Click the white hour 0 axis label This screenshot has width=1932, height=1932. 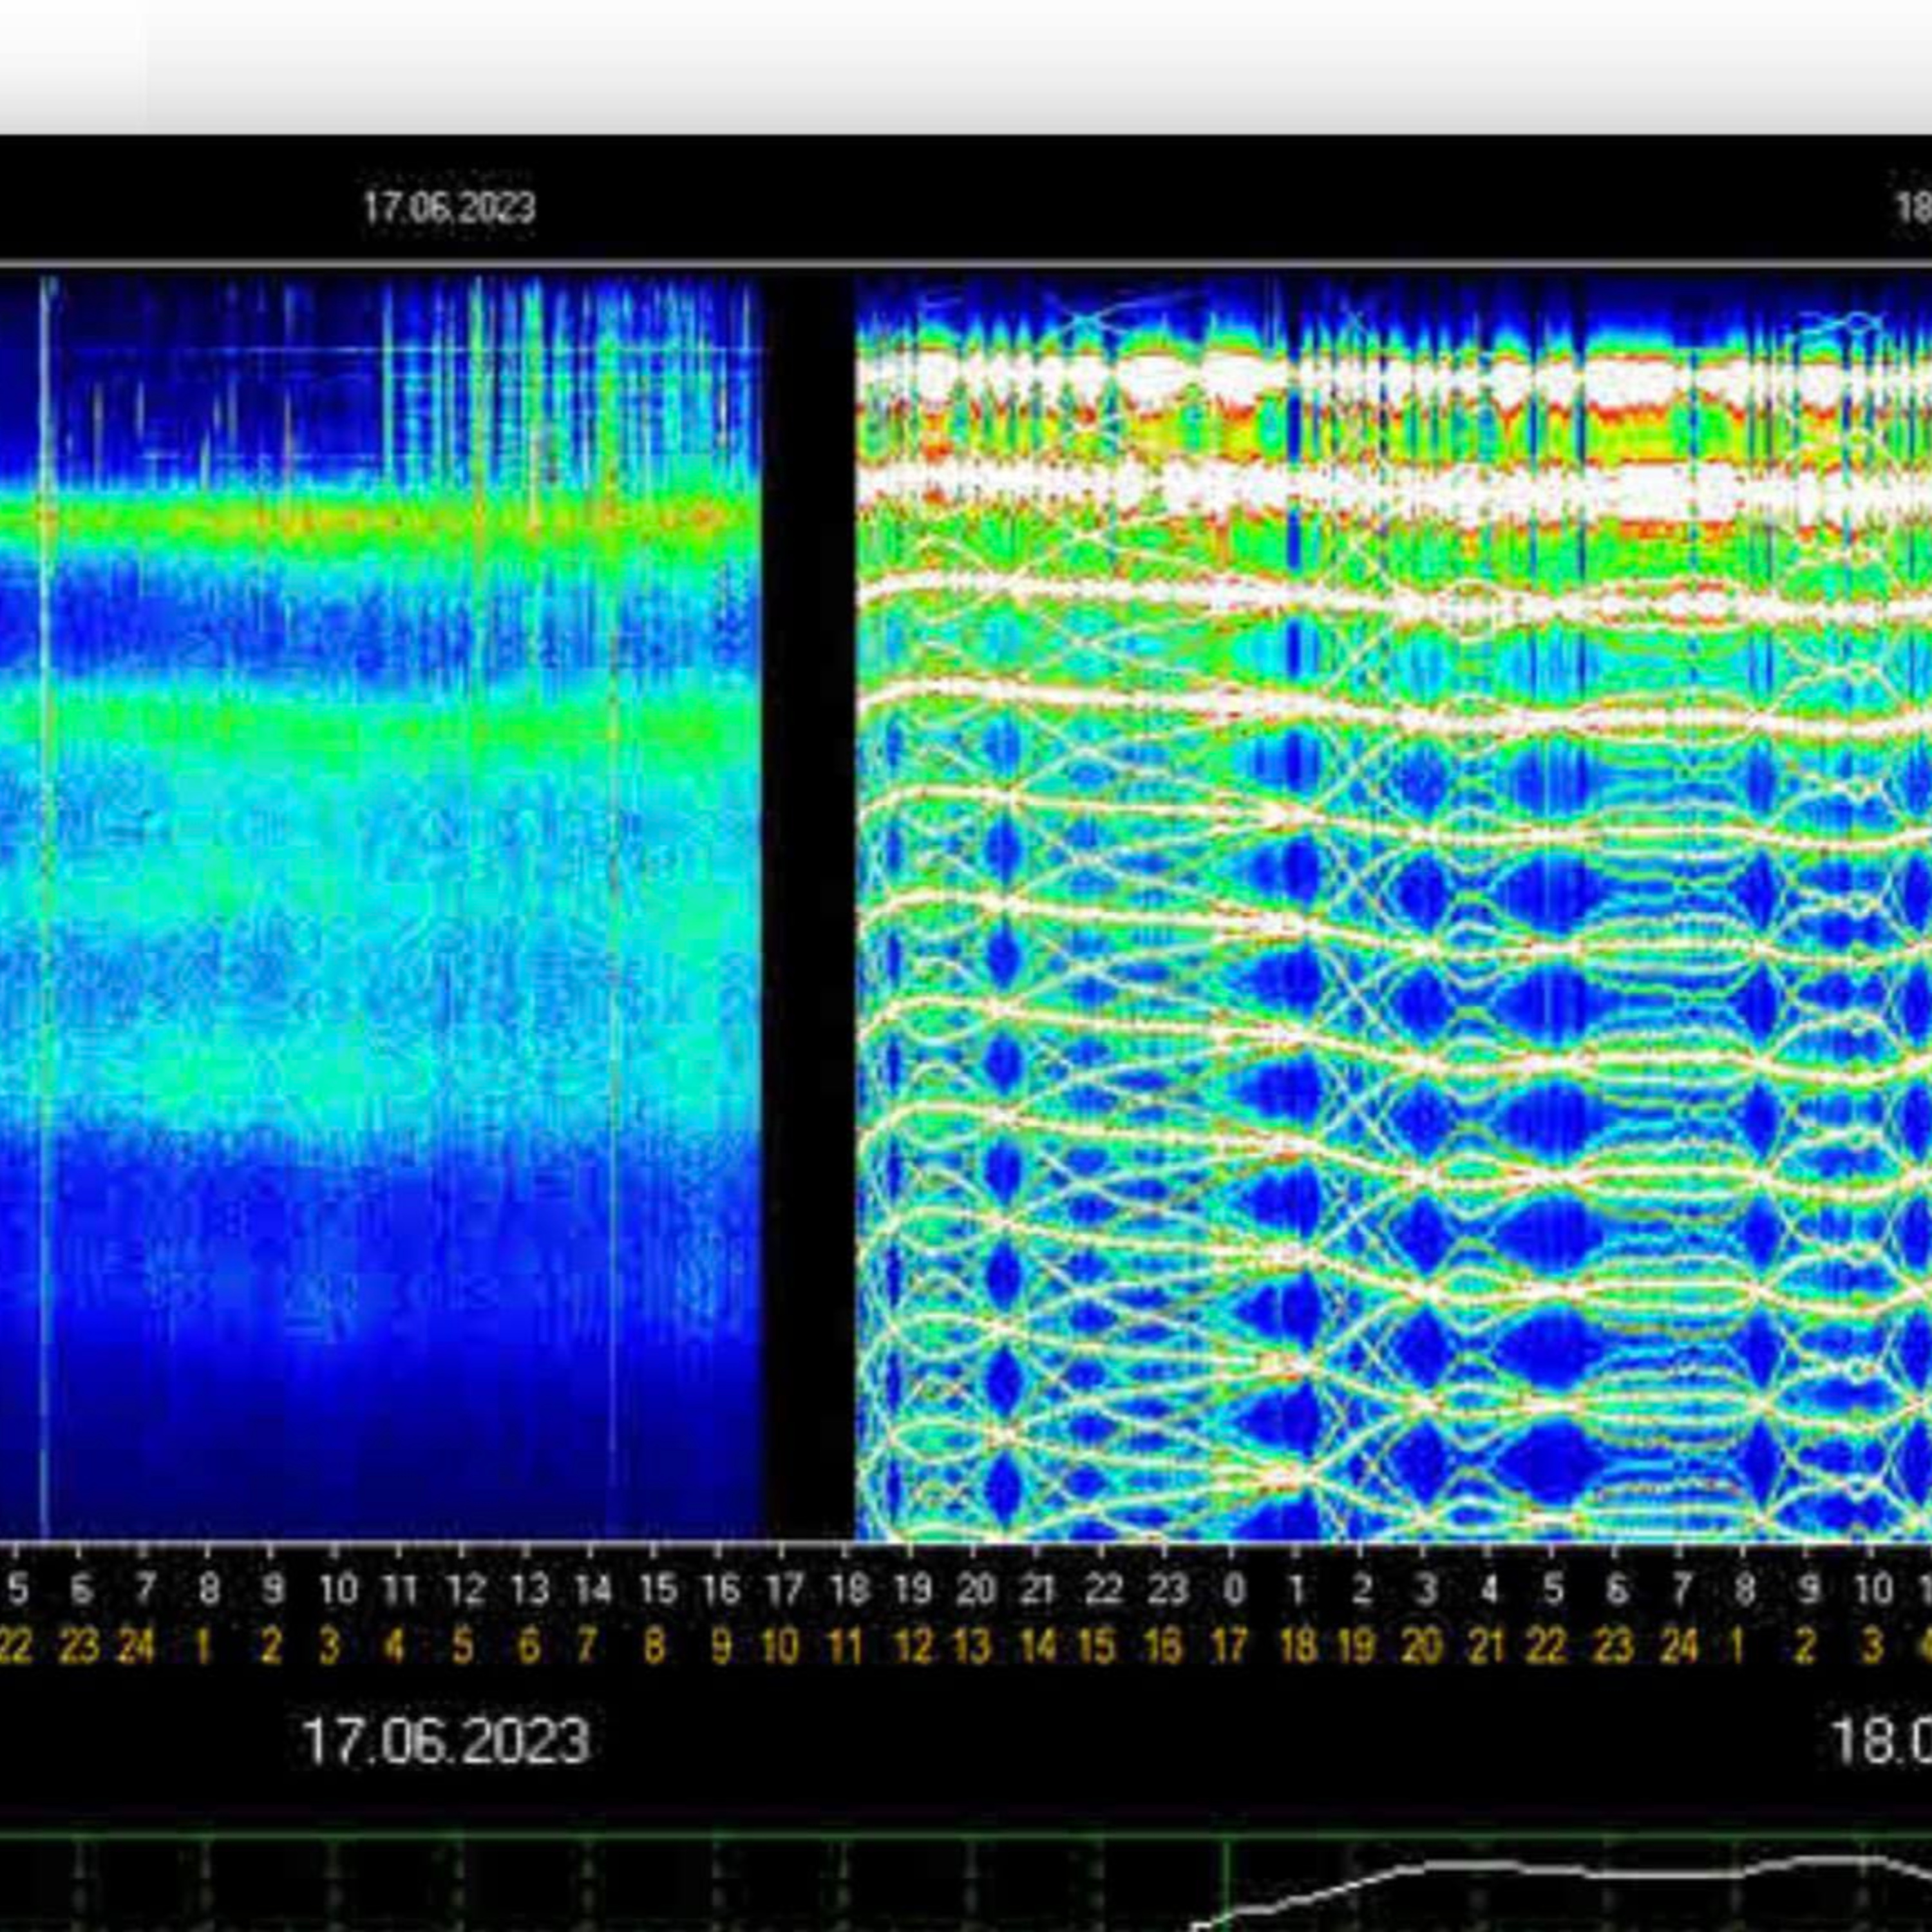tap(1234, 1589)
